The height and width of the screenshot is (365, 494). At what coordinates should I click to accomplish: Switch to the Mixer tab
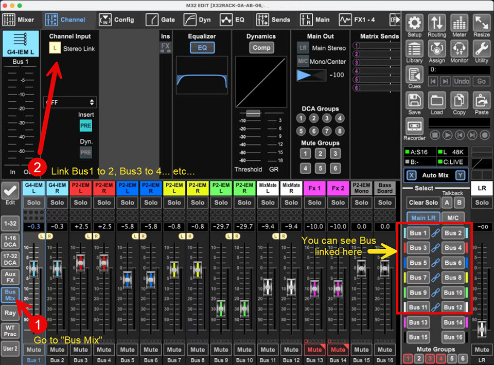click(19, 20)
